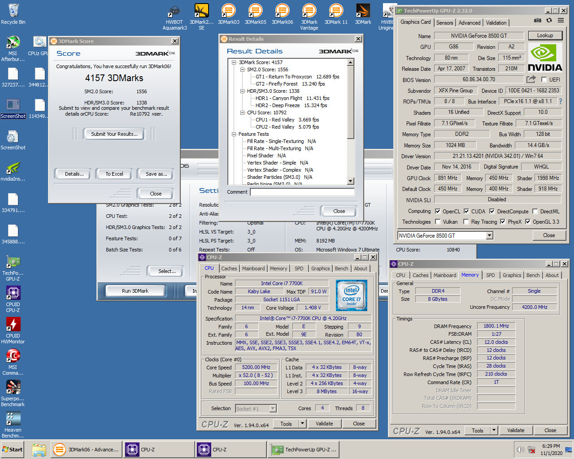Switch to the Validation tab in GPU-Z
Viewport: 574px width, 459px height.
coord(496,22)
